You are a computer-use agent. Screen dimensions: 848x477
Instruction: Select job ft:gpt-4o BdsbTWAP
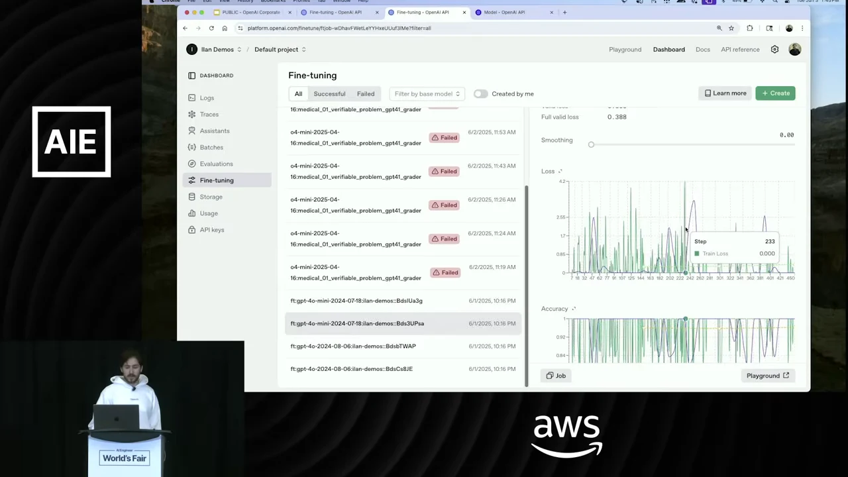point(403,346)
